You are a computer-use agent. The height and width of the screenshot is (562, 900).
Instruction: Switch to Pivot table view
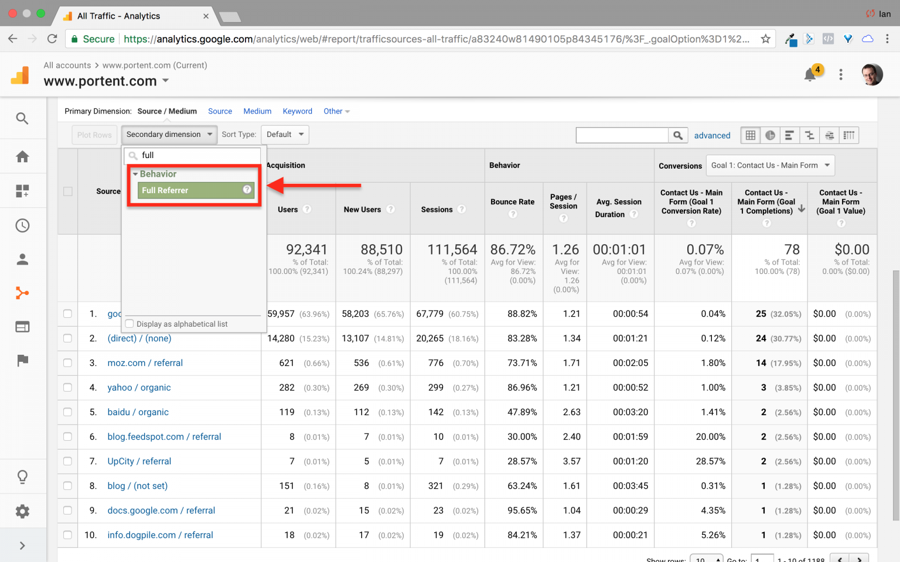[x=848, y=135]
